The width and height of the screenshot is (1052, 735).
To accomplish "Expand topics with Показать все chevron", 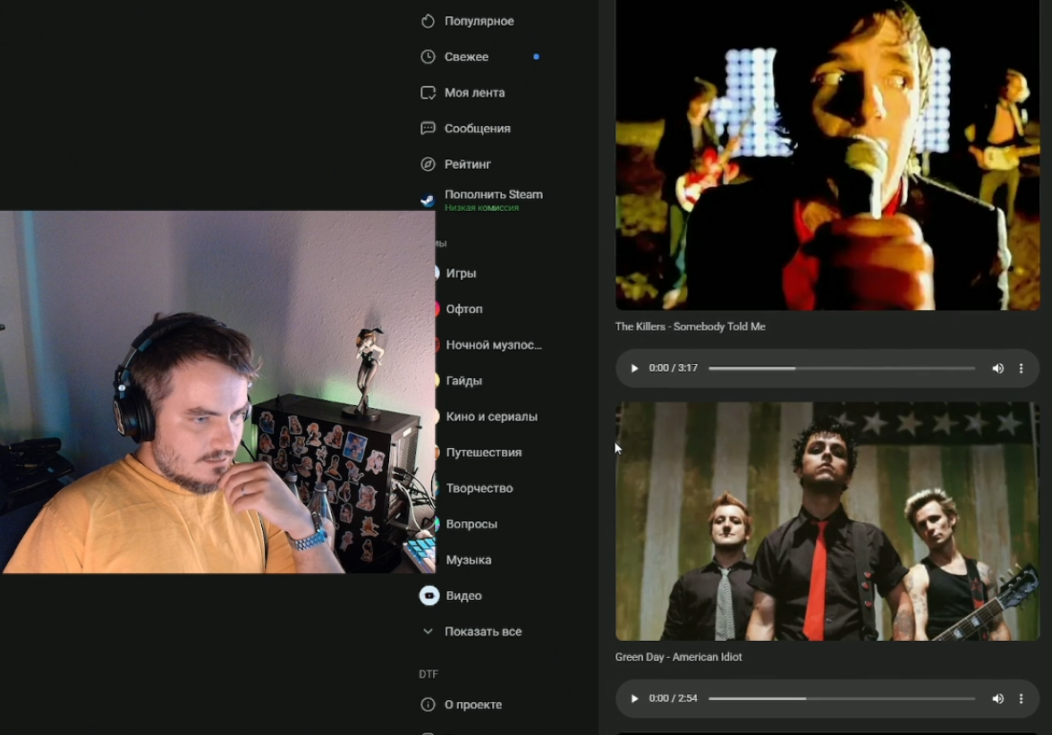I will (x=428, y=631).
